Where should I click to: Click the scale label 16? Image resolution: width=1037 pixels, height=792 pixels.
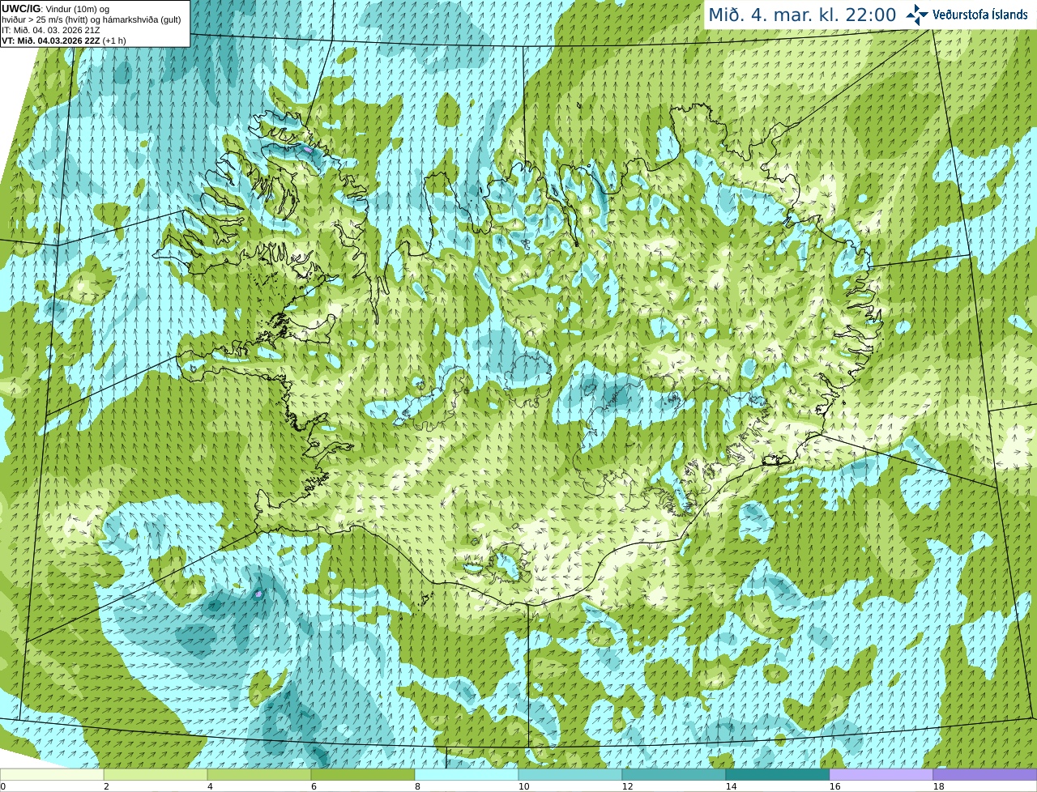click(x=834, y=786)
